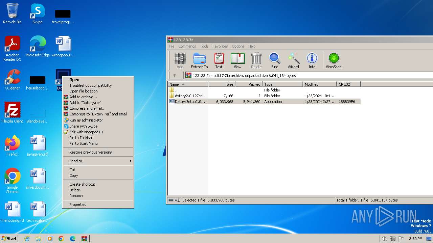The width and height of the screenshot is (433, 243).
Task: Choose Share with Skype entry
Action: tap(98, 126)
